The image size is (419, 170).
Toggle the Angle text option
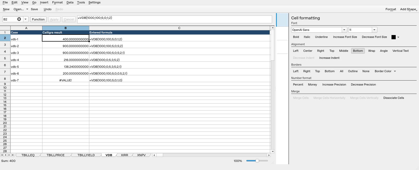coord(384,51)
